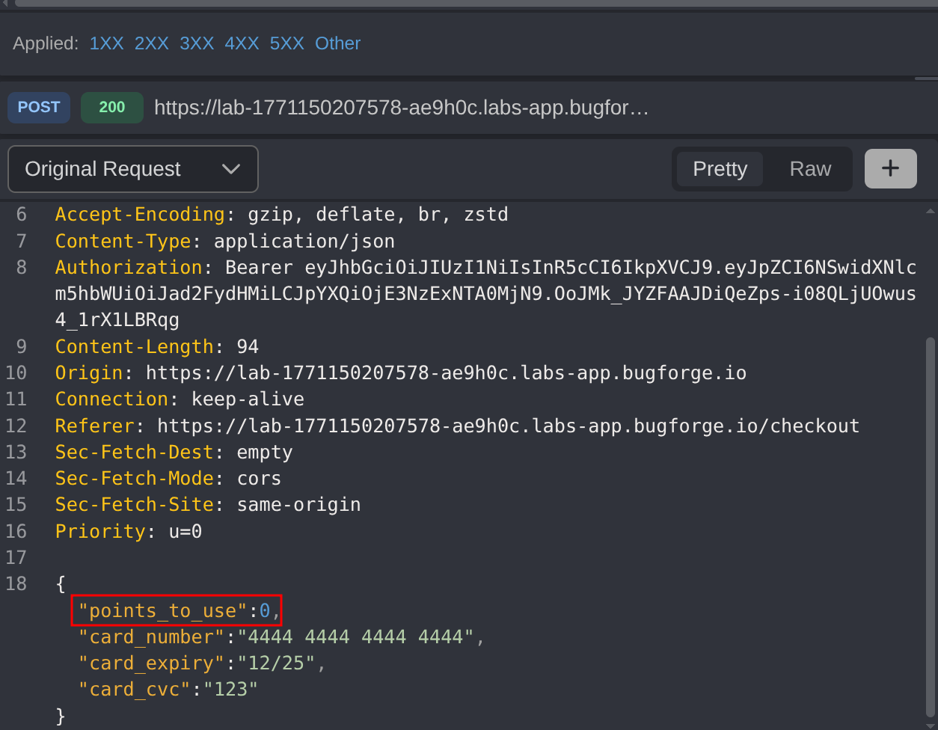This screenshot has width=938, height=730.
Task: Click the 1XX status filter
Action: (x=106, y=43)
